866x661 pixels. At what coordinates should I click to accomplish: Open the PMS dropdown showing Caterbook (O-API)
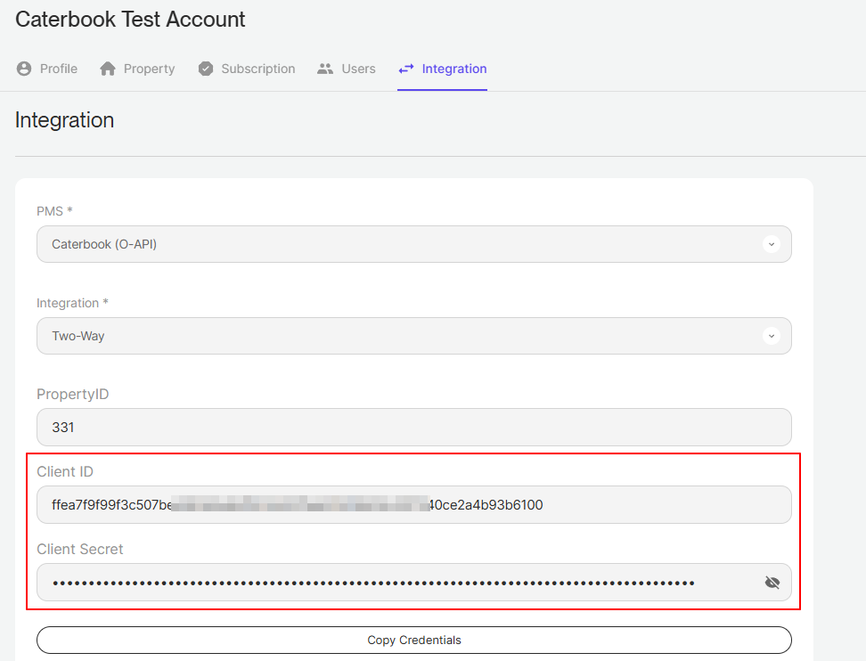click(414, 244)
